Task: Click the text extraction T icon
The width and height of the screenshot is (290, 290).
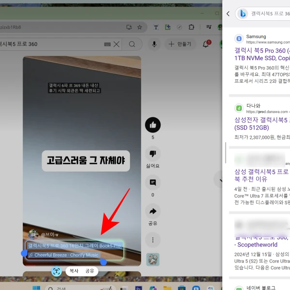Action: pos(57,271)
